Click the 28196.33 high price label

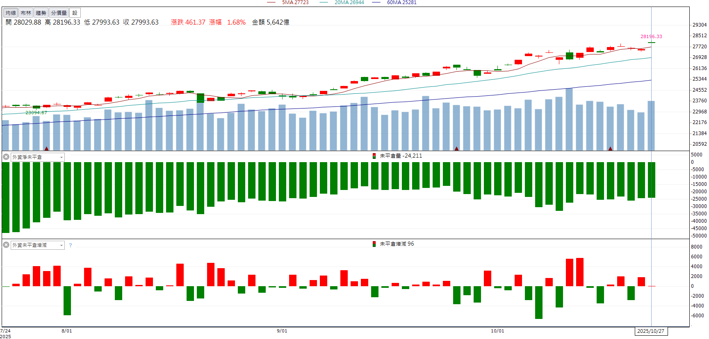(651, 36)
